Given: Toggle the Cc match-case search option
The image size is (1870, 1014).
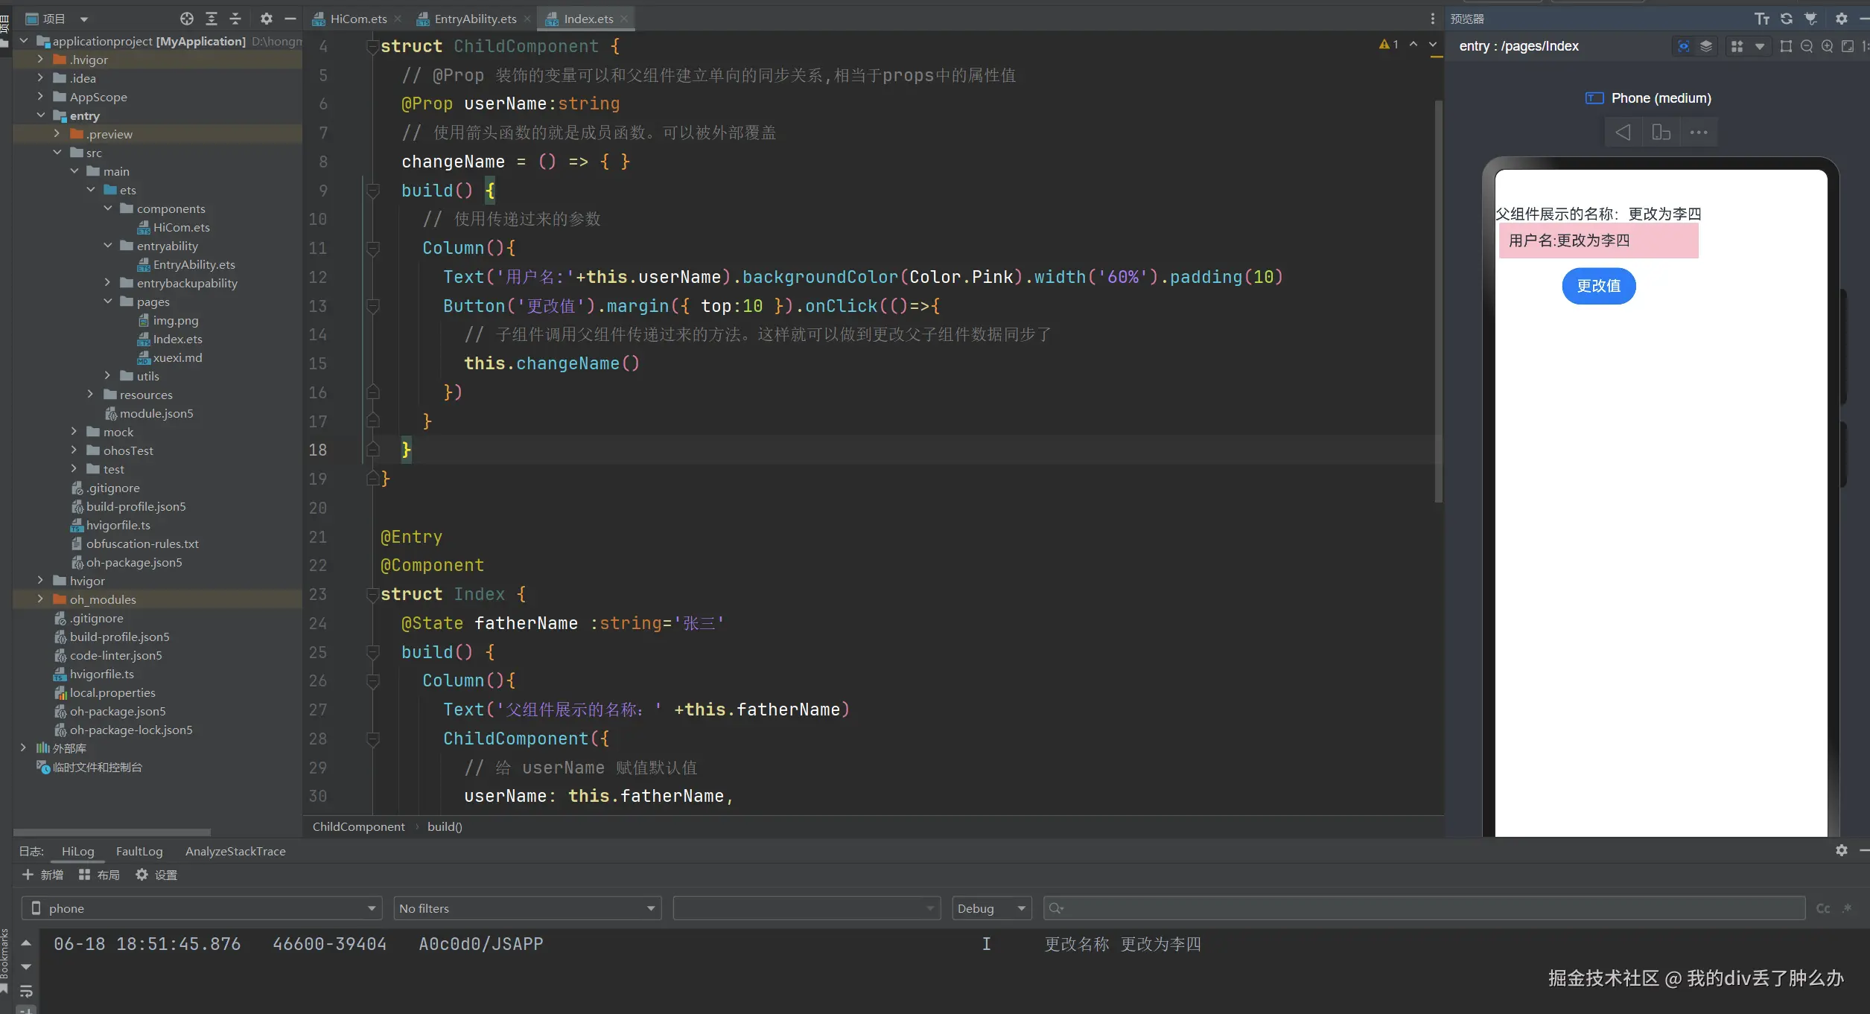Looking at the screenshot, I should [x=1822, y=908].
